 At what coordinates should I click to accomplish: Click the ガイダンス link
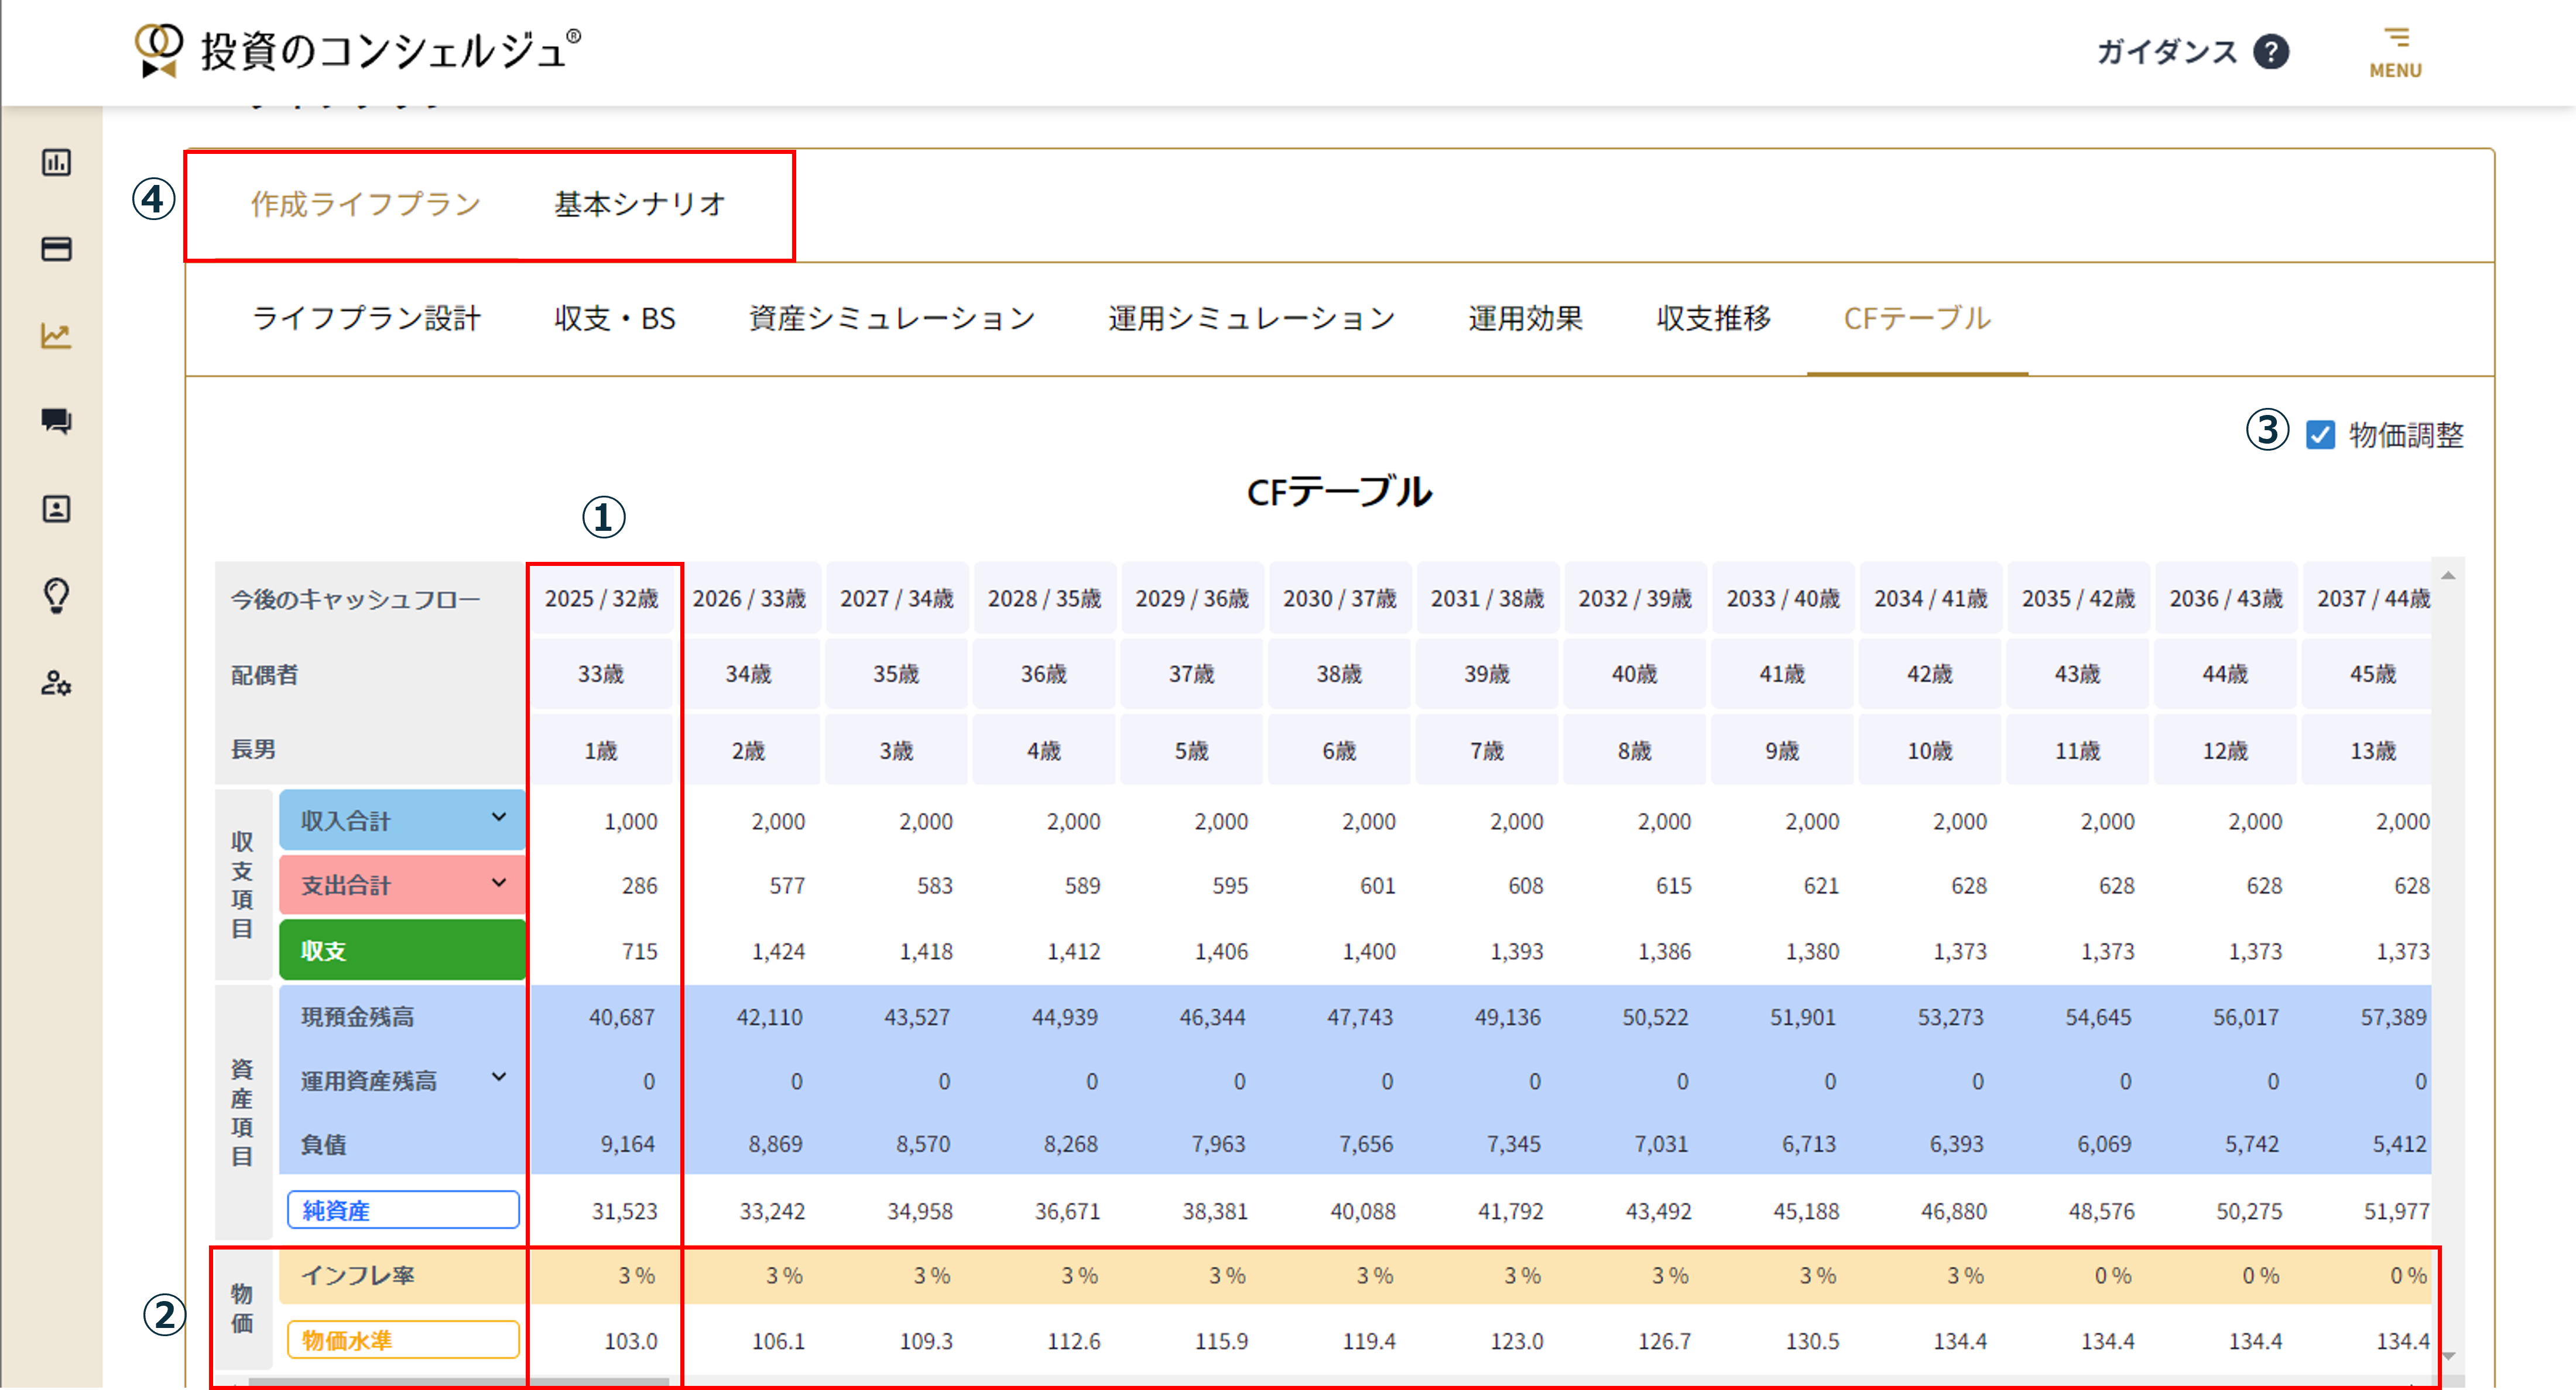[x=2166, y=51]
